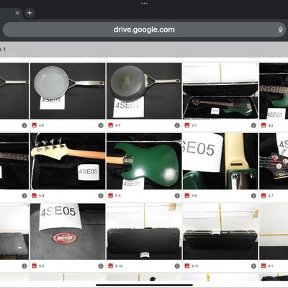
Task: Close the current browser tab
Action: [17, 13]
